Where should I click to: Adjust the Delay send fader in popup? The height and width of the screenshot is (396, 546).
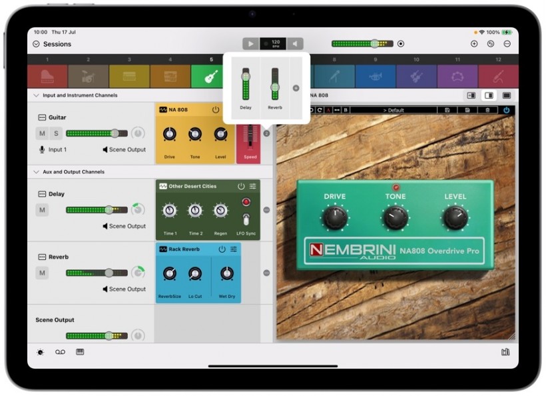pyautogui.click(x=246, y=84)
